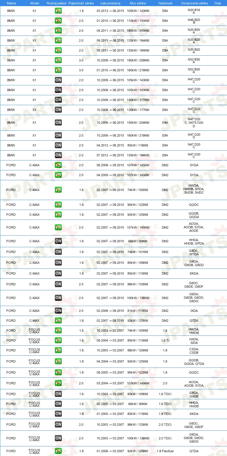Click the petrol icon in the QQDB, QQDA DM2 row
Viewport: 227px width, 456px height.
pyautogui.click(x=58, y=215)
